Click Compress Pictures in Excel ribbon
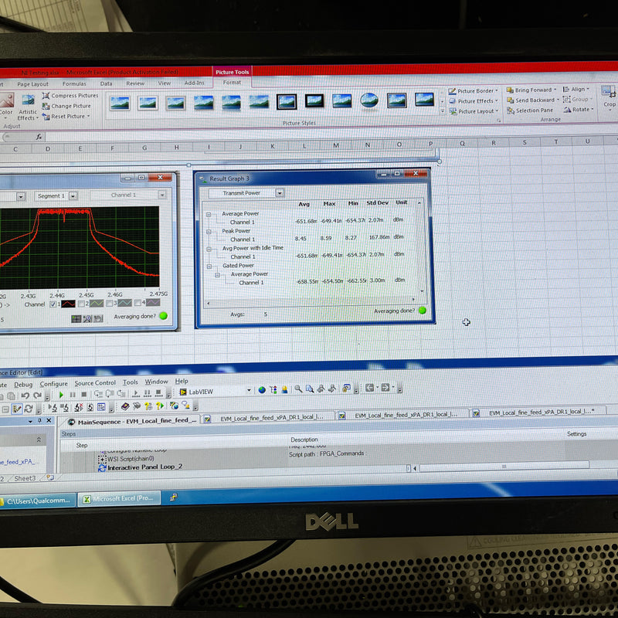The image size is (618, 618). tap(70, 95)
